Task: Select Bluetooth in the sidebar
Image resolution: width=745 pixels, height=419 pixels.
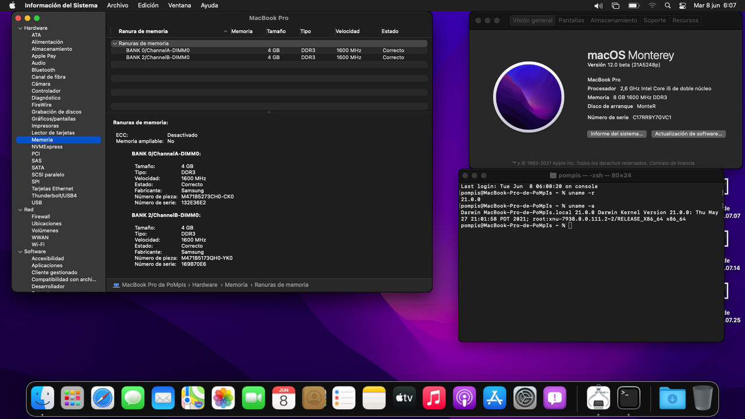Action: tap(44, 70)
